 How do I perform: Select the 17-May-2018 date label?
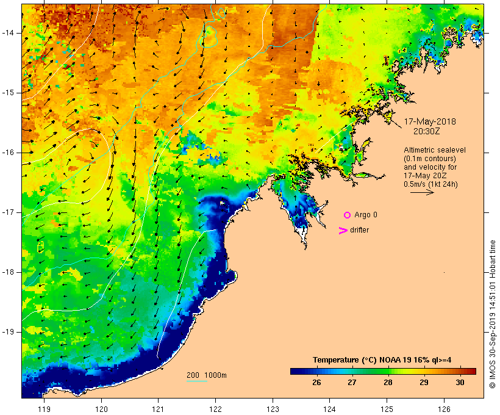tap(430, 121)
